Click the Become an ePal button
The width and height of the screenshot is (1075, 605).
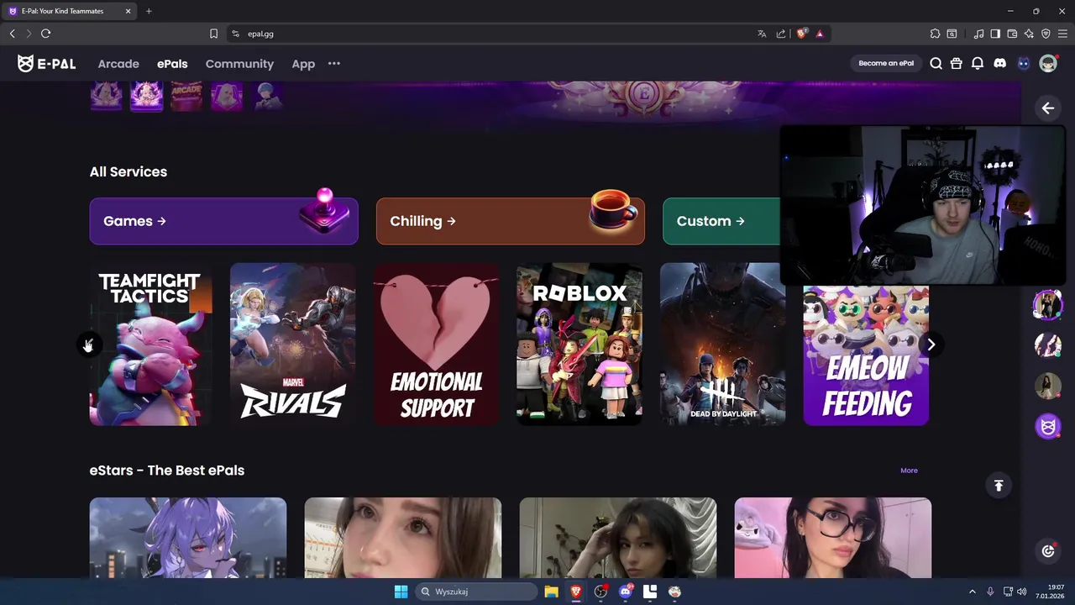pos(886,63)
